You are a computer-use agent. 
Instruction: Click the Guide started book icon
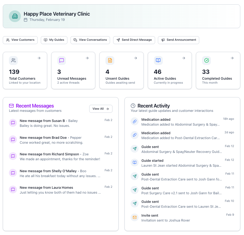(135, 163)
